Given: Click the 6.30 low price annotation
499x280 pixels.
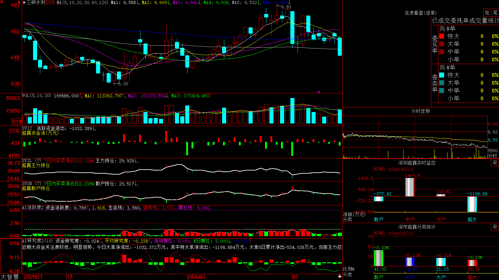Looking at the screenshot, I should click(123, 84).
